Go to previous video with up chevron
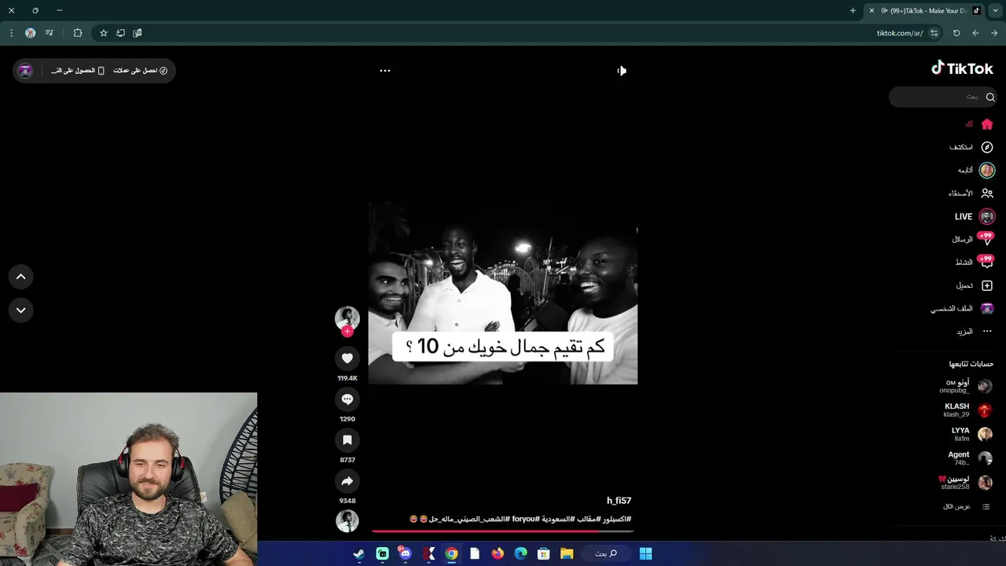Screen dimensions: 1006x566 21,277
